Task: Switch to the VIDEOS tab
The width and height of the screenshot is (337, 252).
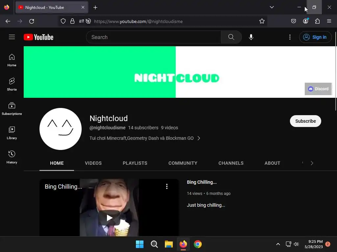Action: pos(93,163)
